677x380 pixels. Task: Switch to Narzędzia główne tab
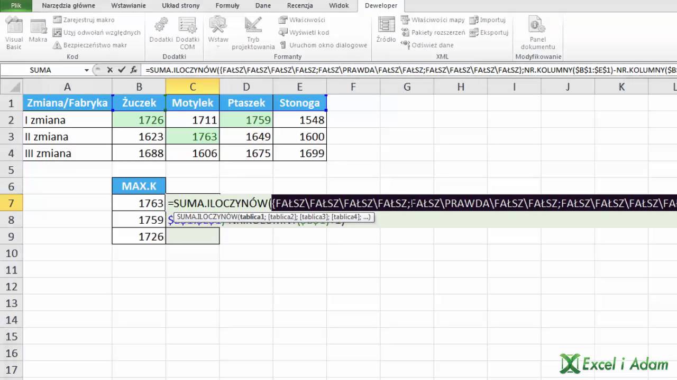click(x=69, y=6)
